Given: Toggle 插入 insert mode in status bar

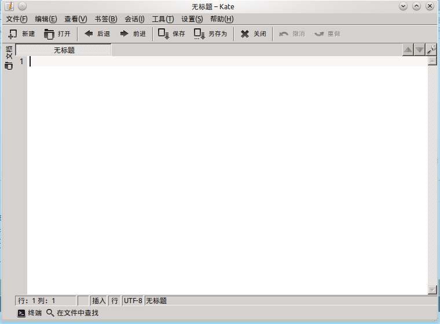Looking at the screenshot, I should pyautogui.click(x=99, y=301).
